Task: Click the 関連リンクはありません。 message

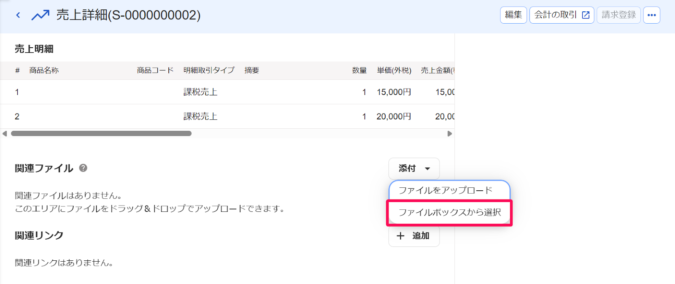Action: click(x=65, y=263)
